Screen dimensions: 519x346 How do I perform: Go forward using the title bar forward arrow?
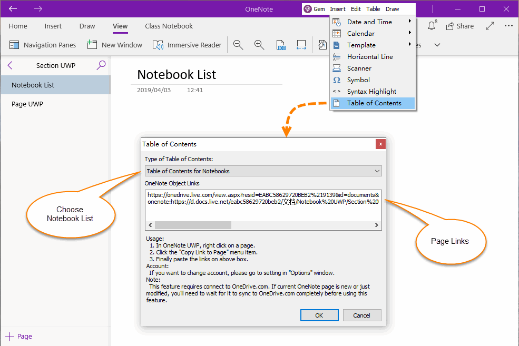point(38,9)
